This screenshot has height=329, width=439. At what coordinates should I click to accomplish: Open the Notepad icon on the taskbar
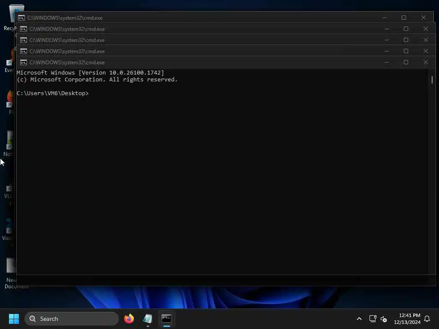(x=147, y=319)
